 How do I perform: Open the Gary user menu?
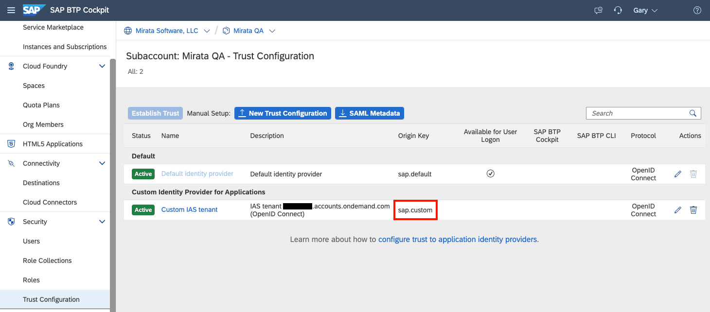(x=645, y=10)
